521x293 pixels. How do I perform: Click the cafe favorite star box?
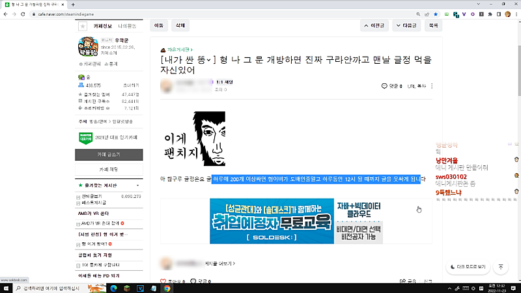click(x=83, y=26)
